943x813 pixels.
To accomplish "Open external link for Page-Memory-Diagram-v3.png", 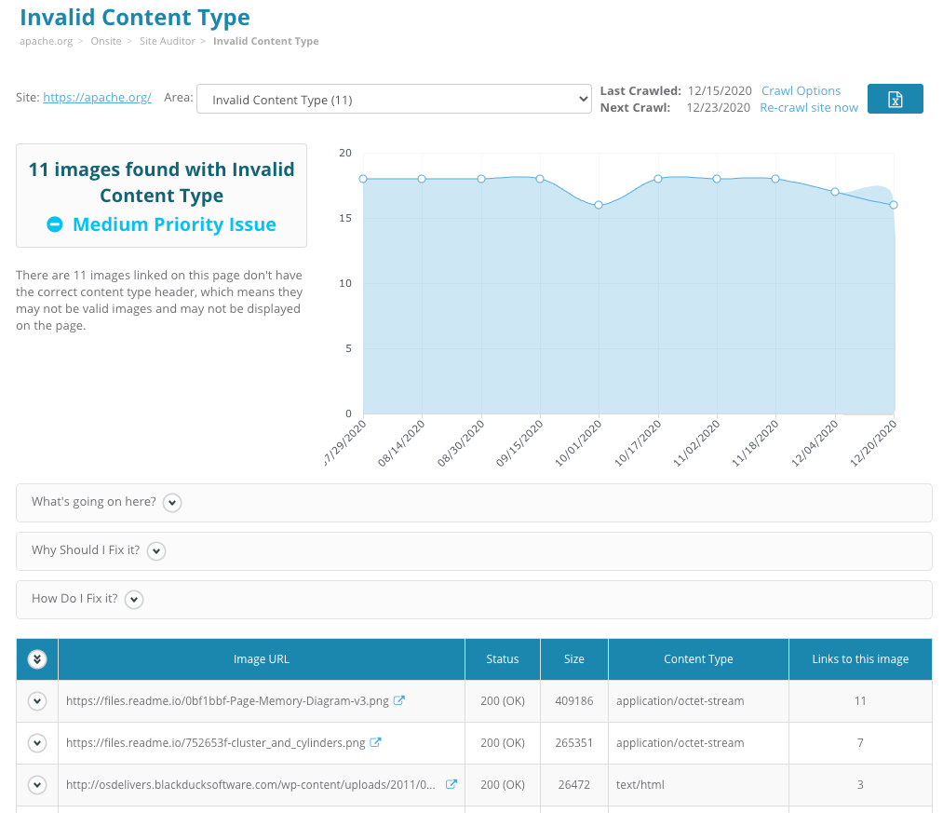I will [x=399, y=700].
